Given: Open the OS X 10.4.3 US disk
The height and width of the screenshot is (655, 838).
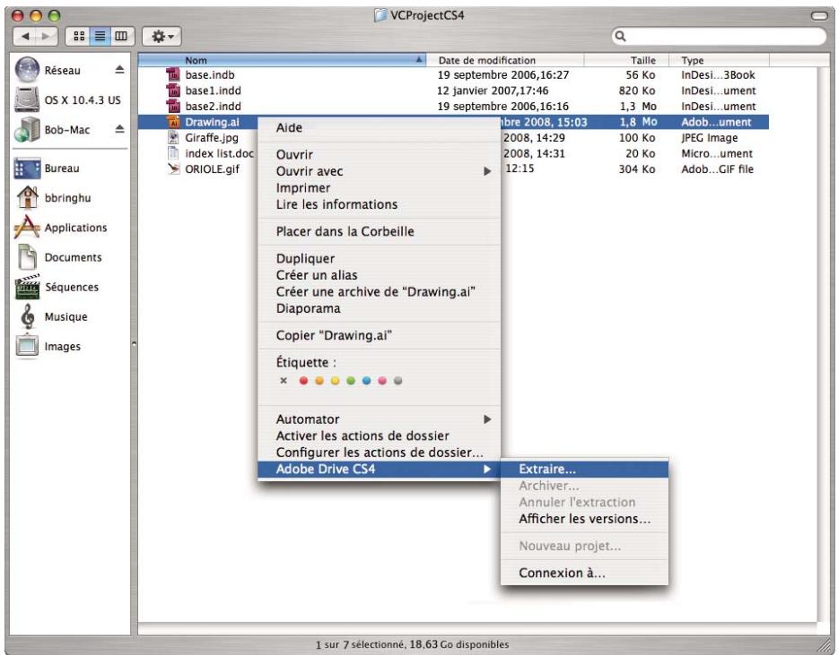Looking at the screenshot, I should pos(67,99).
